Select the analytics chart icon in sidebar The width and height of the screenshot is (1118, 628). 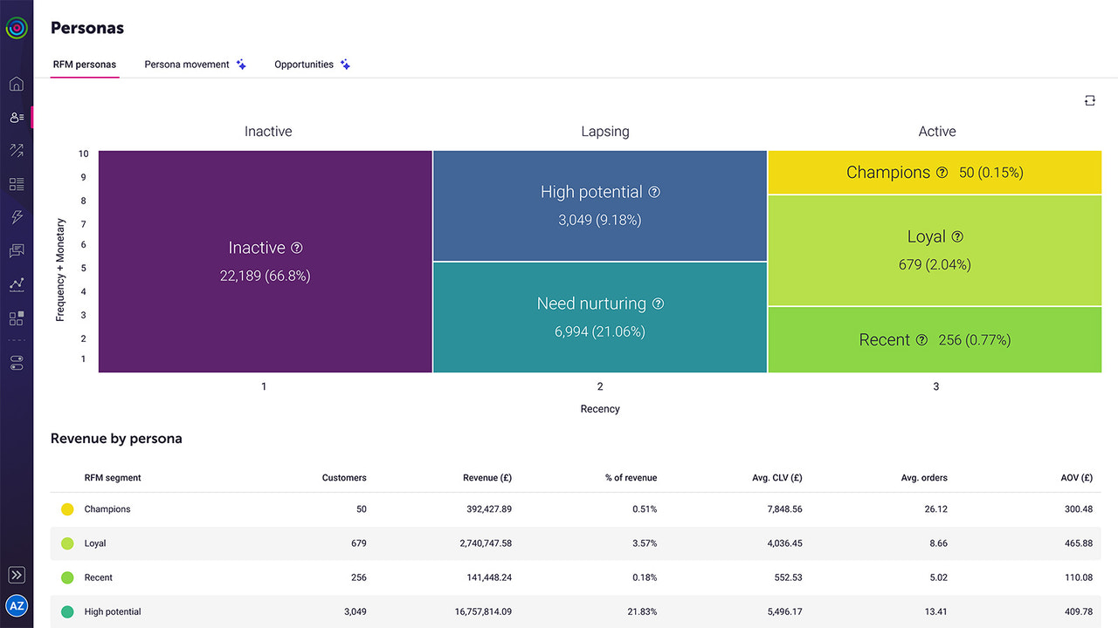click(x=17, y=284)
